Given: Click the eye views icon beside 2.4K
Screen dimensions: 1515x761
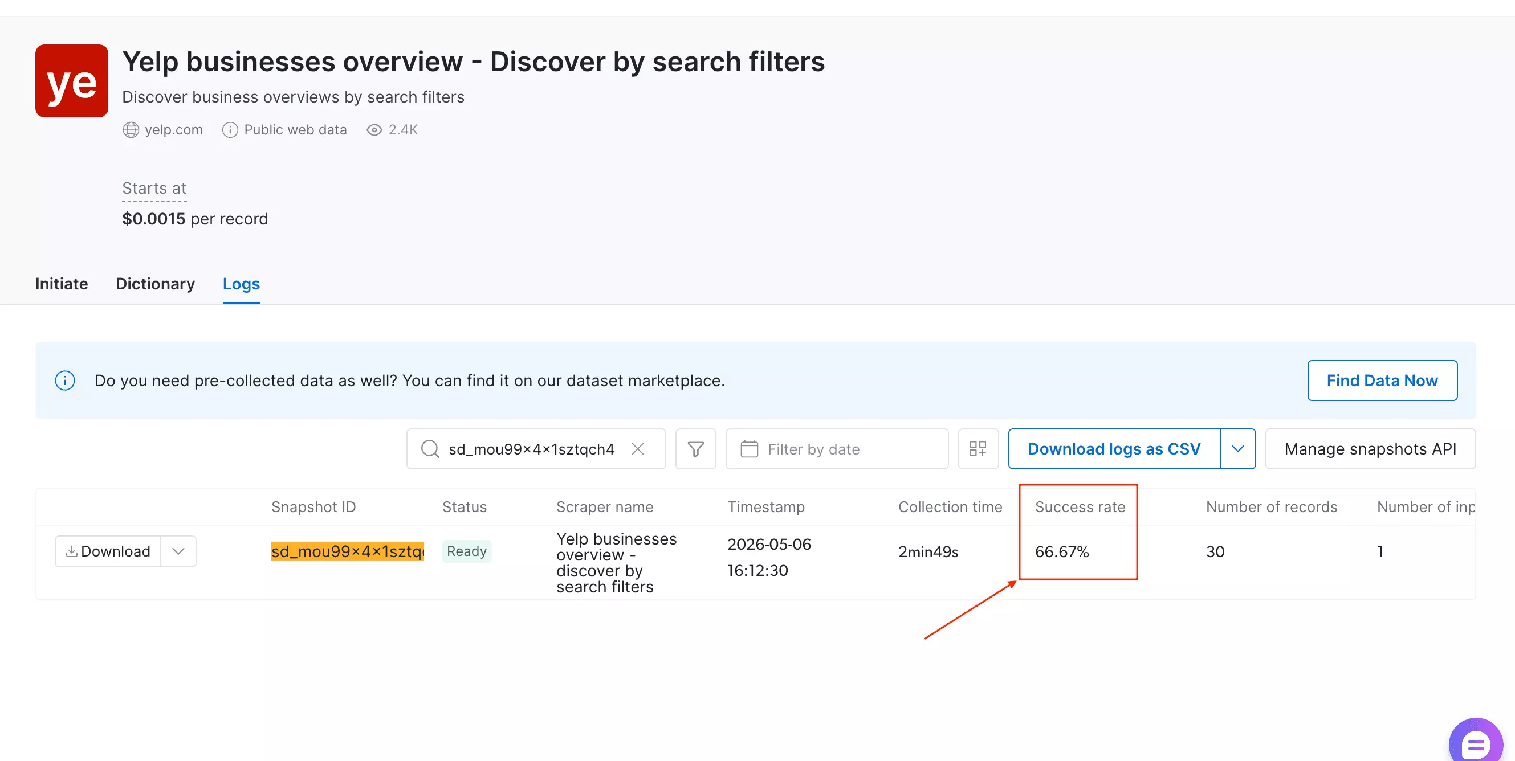Looking at the screenshot, I should point(374,130).
